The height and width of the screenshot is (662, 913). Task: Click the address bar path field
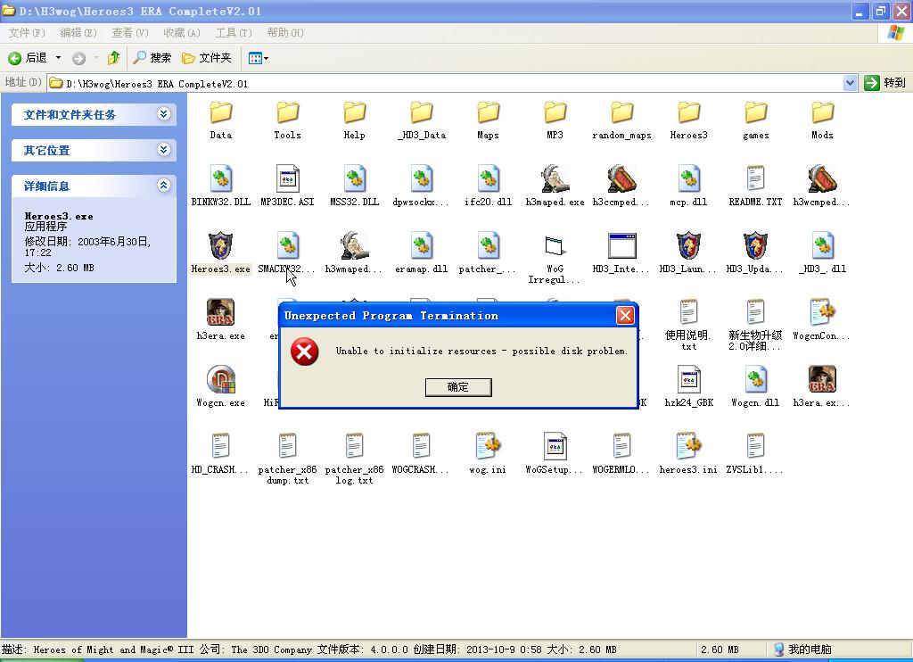(446, 83)
